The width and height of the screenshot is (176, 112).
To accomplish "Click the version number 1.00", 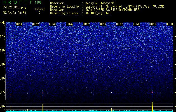I will pyautogui.click(x=38, y=2).
